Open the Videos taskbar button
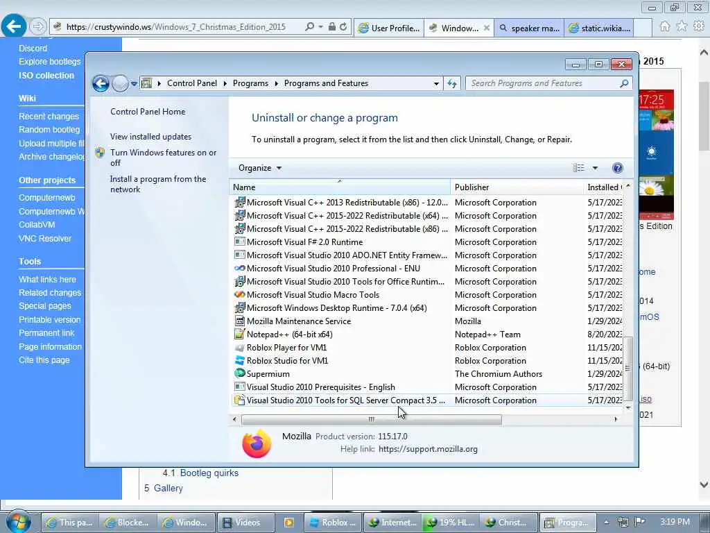This screenshot has width=710, height=533. [245, 523]
